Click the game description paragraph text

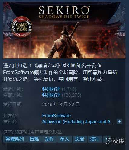(x=60, y=72)
